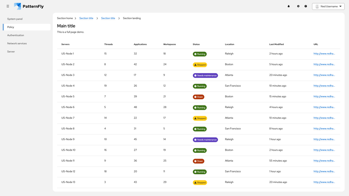
Task: Click the Running status label for US-Node 4
Action: coord(200,86)
